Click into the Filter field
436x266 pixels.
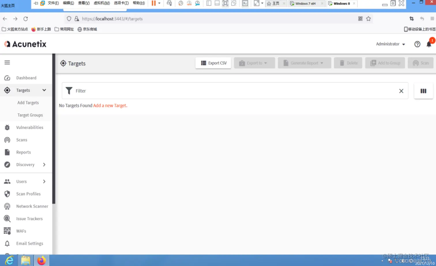tap(235, 91)
